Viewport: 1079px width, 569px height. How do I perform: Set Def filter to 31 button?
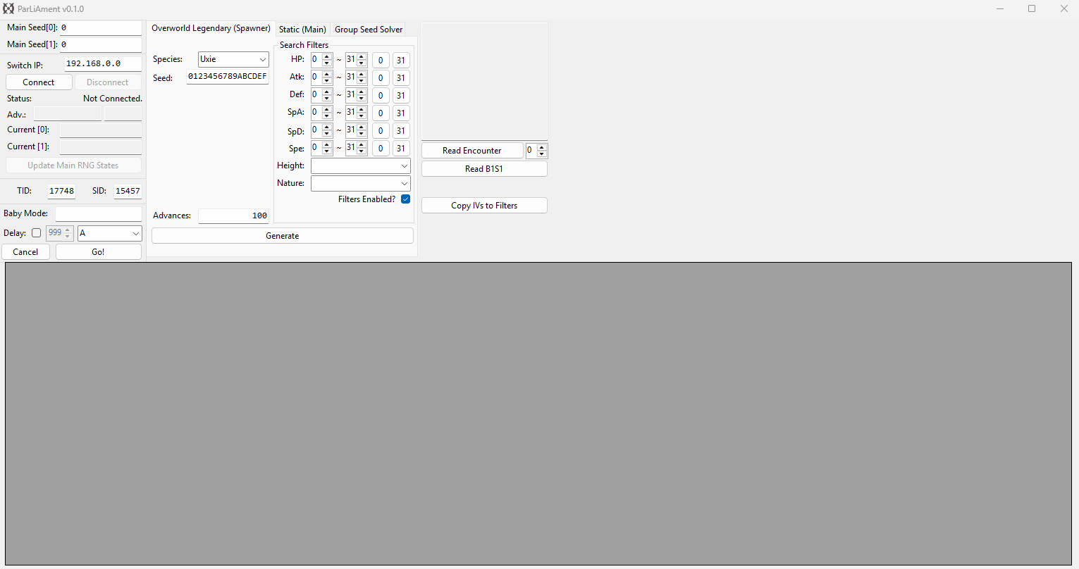point(401,96)
